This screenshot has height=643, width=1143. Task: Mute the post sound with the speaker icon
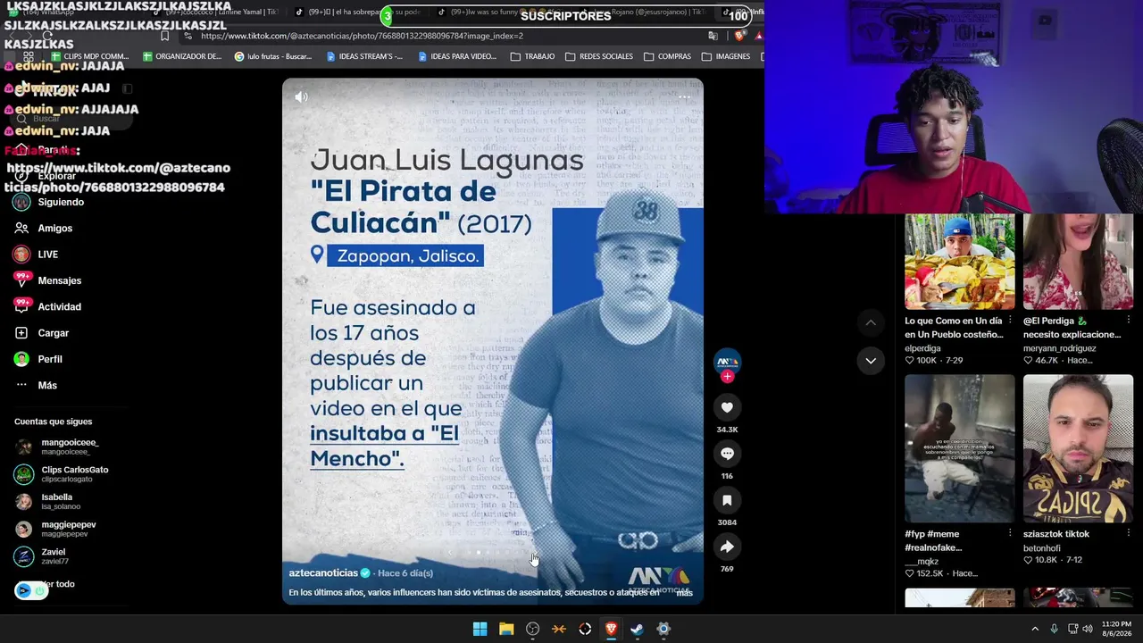click(301, 96)
